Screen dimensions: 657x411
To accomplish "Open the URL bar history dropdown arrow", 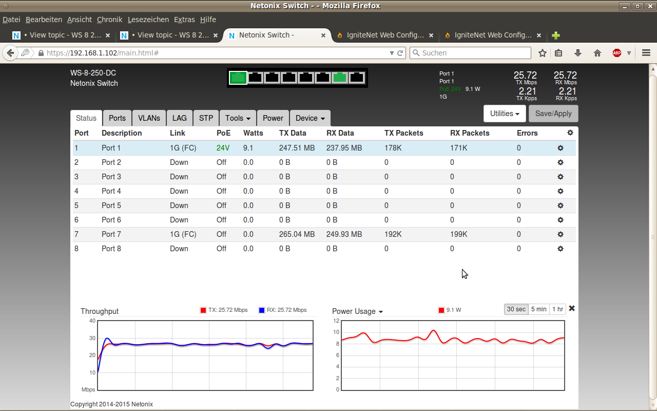I will 392,53.
